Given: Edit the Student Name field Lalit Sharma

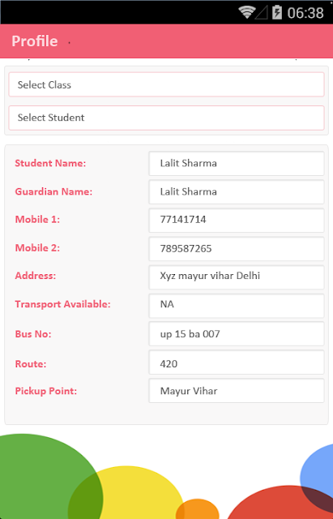Looking at the screenshot, I should tap(237, 164).
